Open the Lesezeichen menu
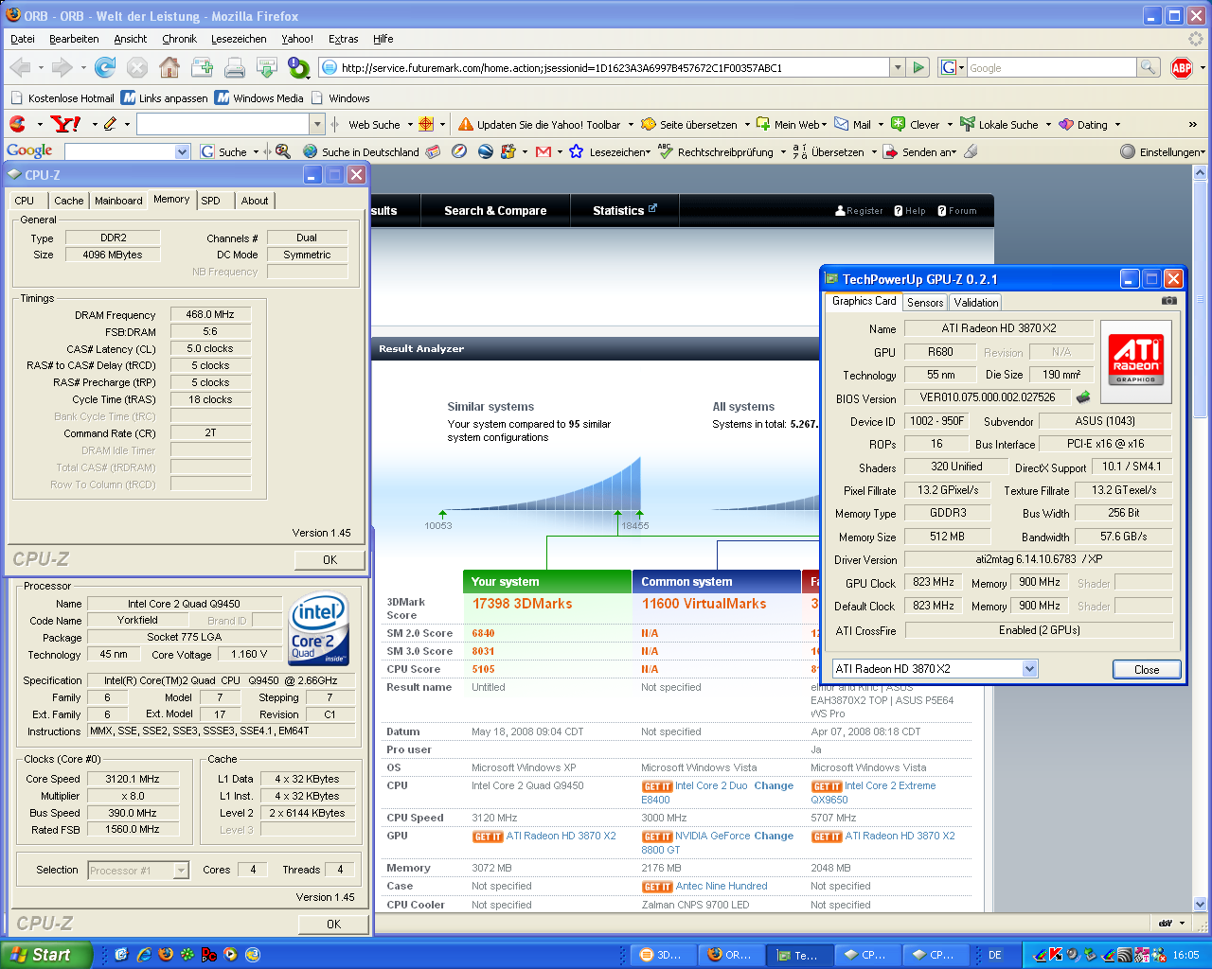The width and height of the screenshot is (1212, 969). [239, 39]
